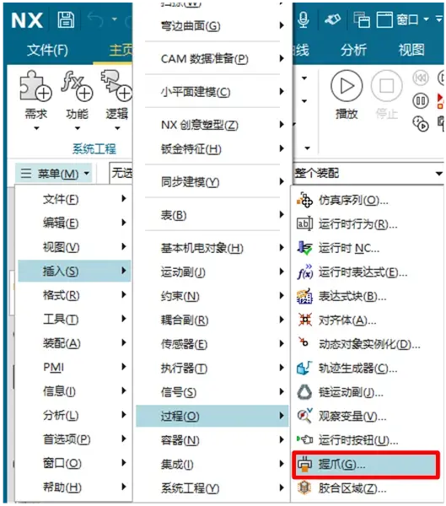This screenshot has height=506, width=446.
Task: Open 文件(F) in the main menu
Action: (74, 199)
